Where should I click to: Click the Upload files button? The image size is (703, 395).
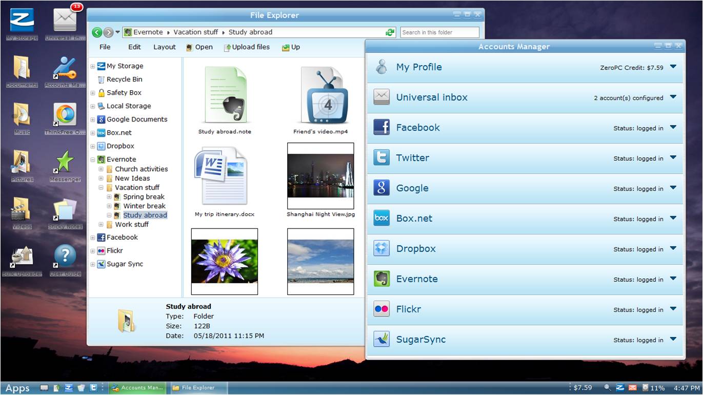pyautogui.click(x=247, y=47)
